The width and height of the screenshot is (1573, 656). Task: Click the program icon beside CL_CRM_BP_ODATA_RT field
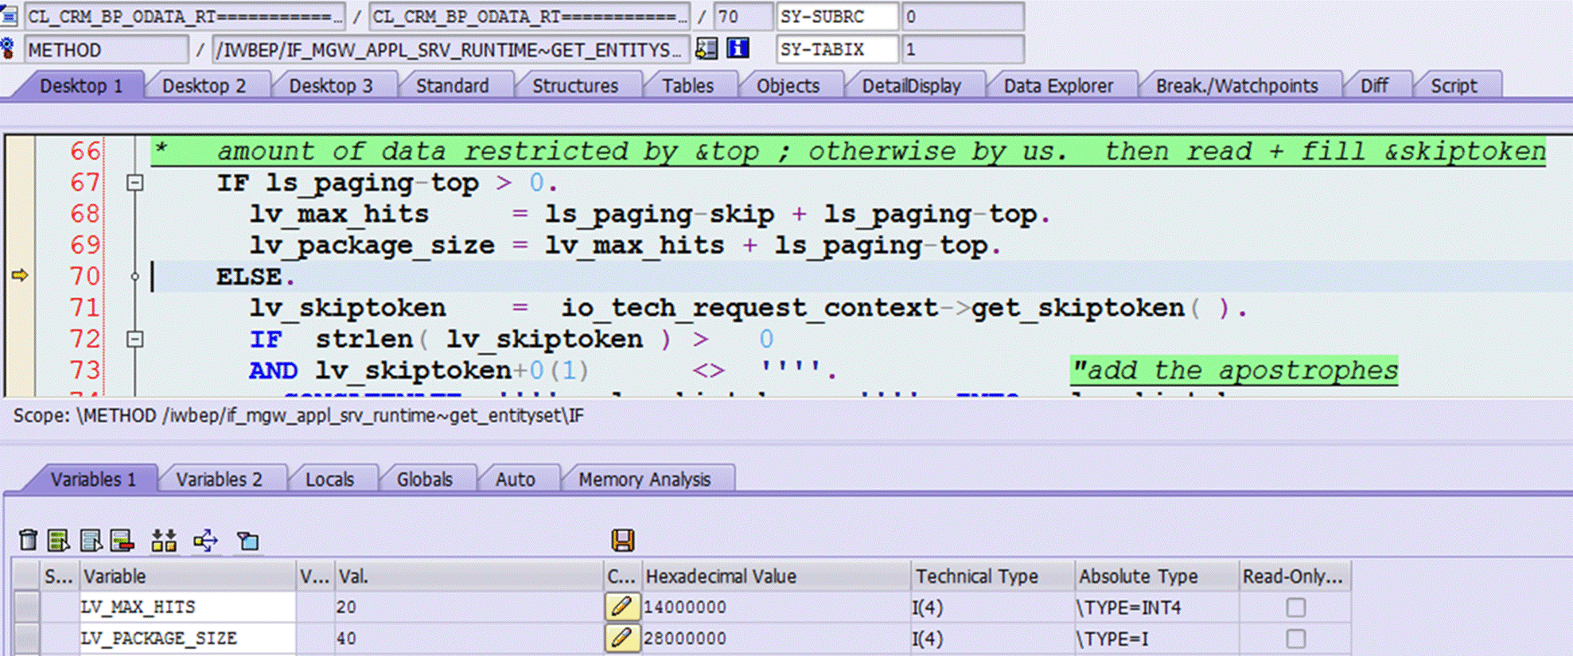pyautogui.click(x=9, y=16)
